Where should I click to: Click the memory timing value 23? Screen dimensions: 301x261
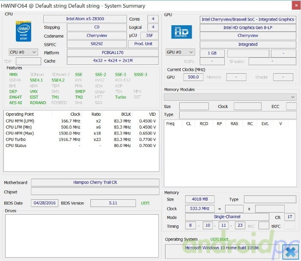tap(240, 225)
